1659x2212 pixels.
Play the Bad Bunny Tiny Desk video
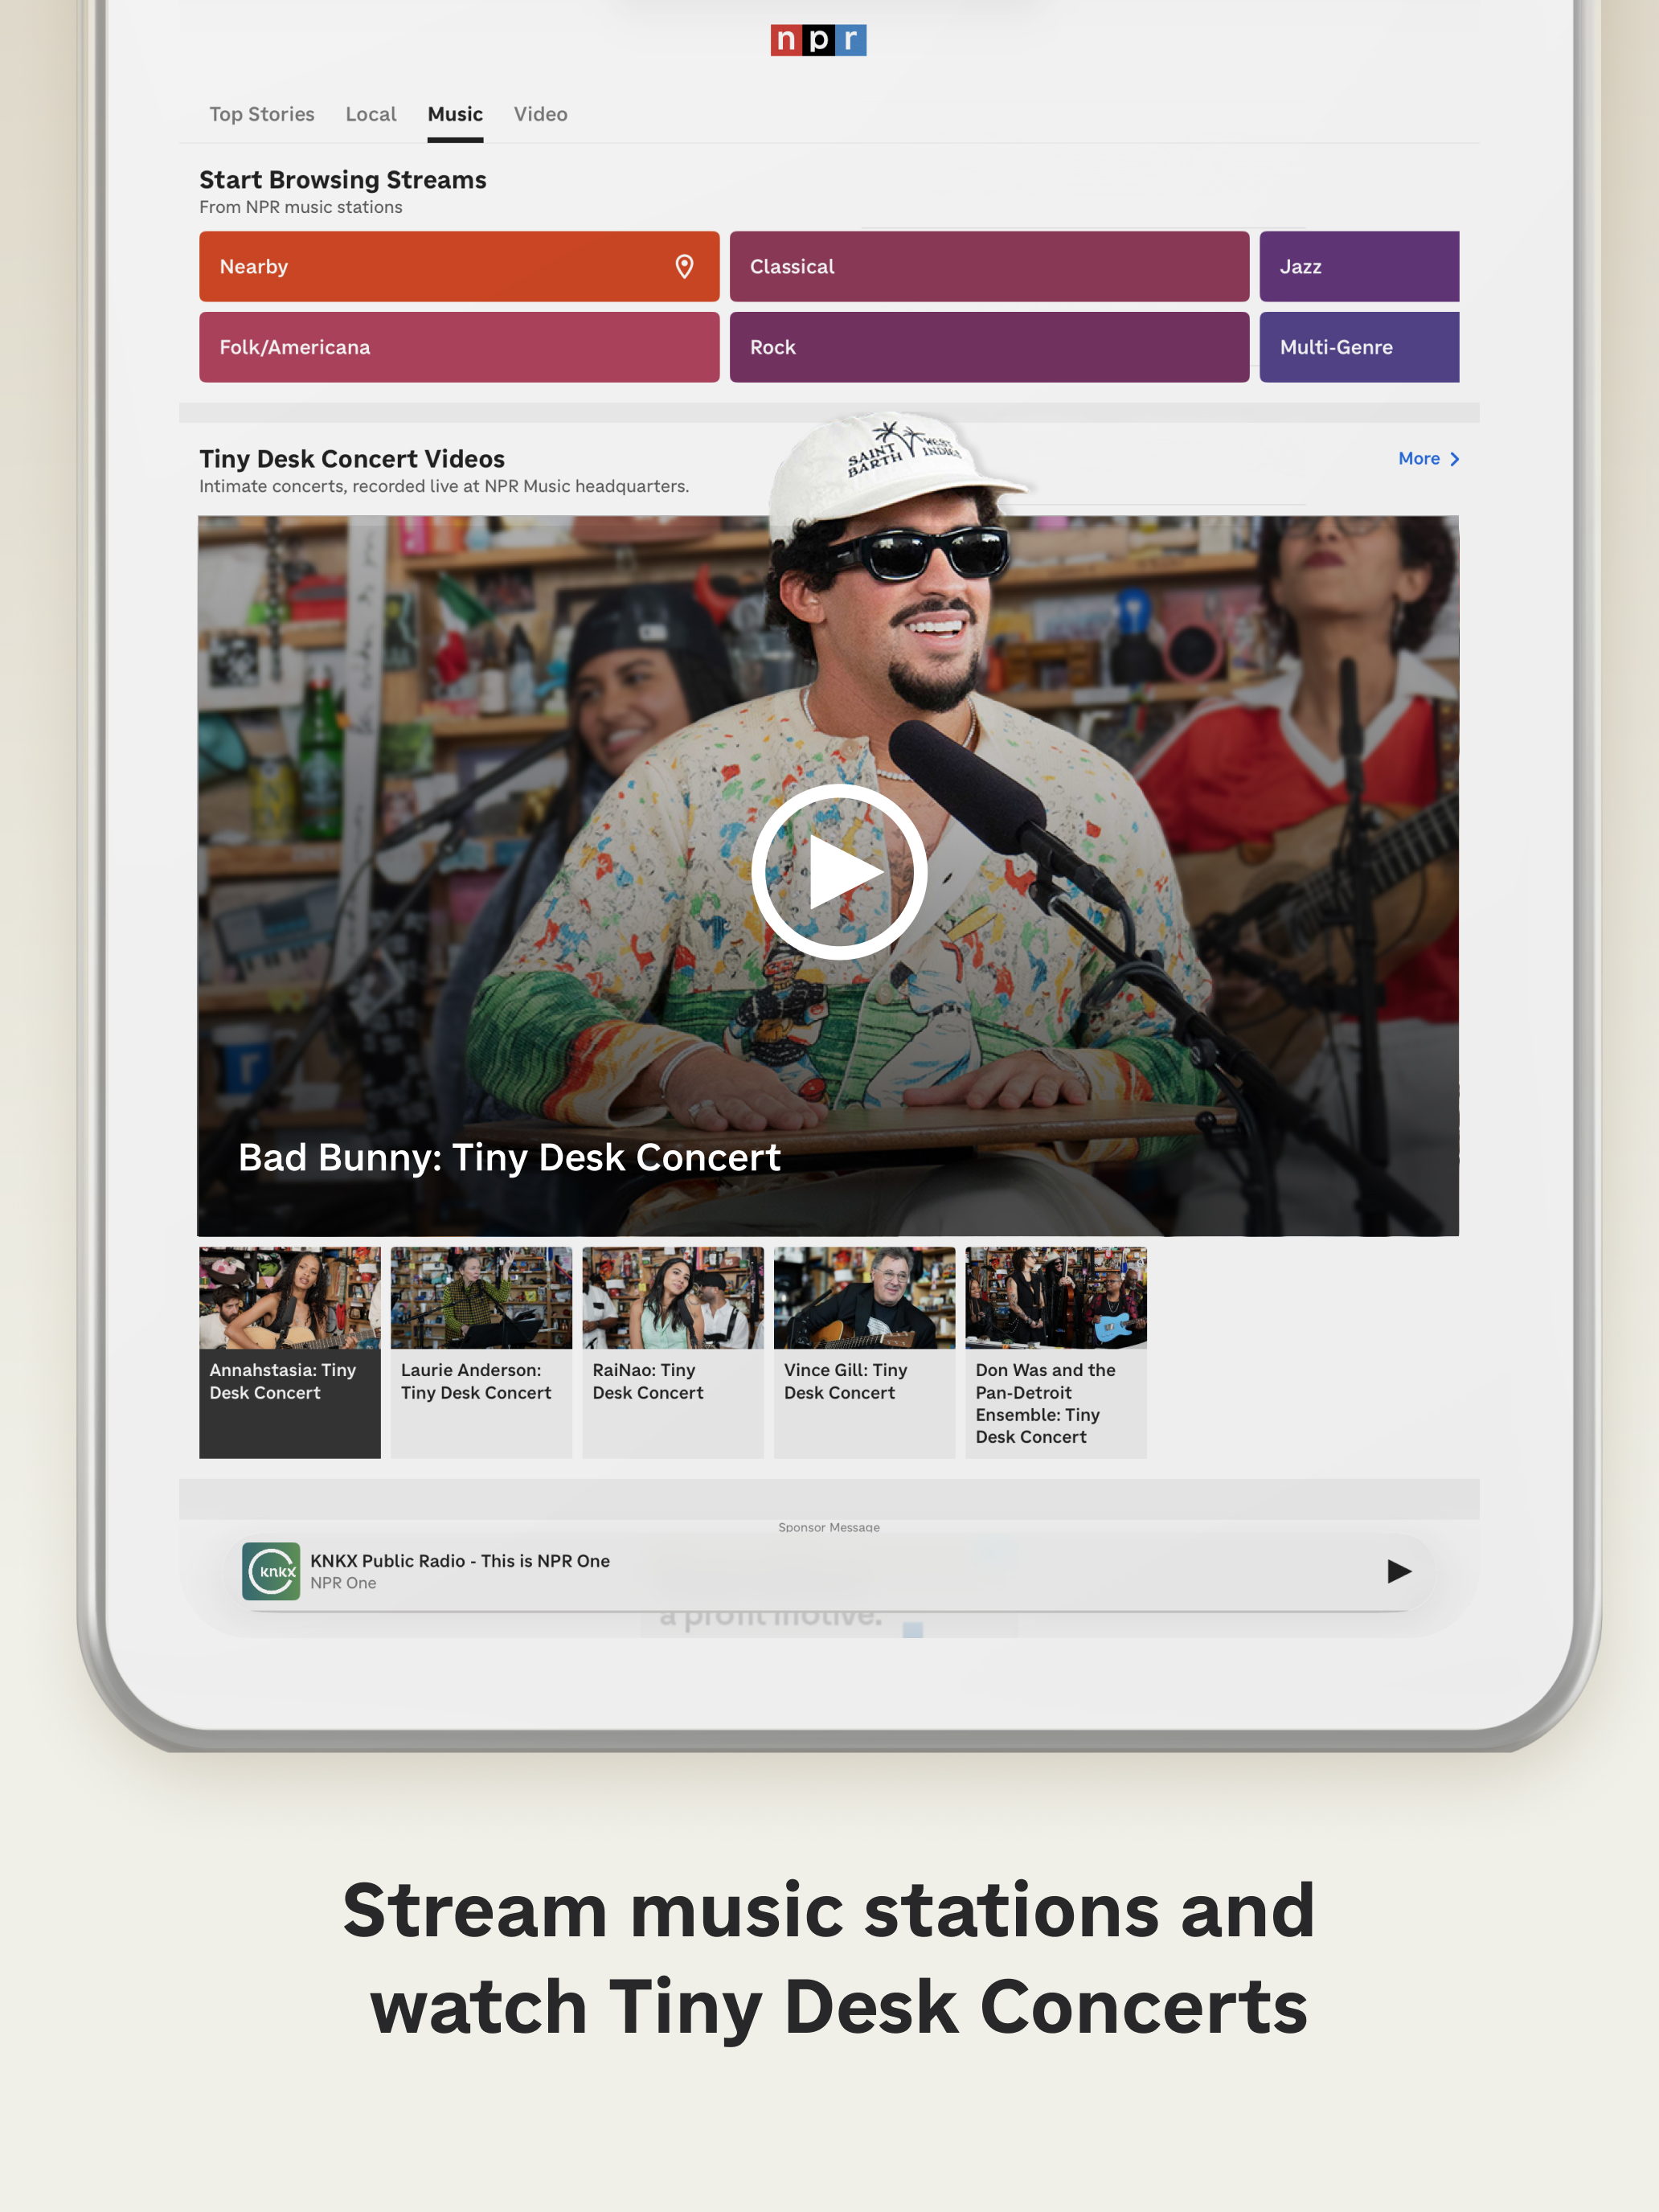point(838,872)
